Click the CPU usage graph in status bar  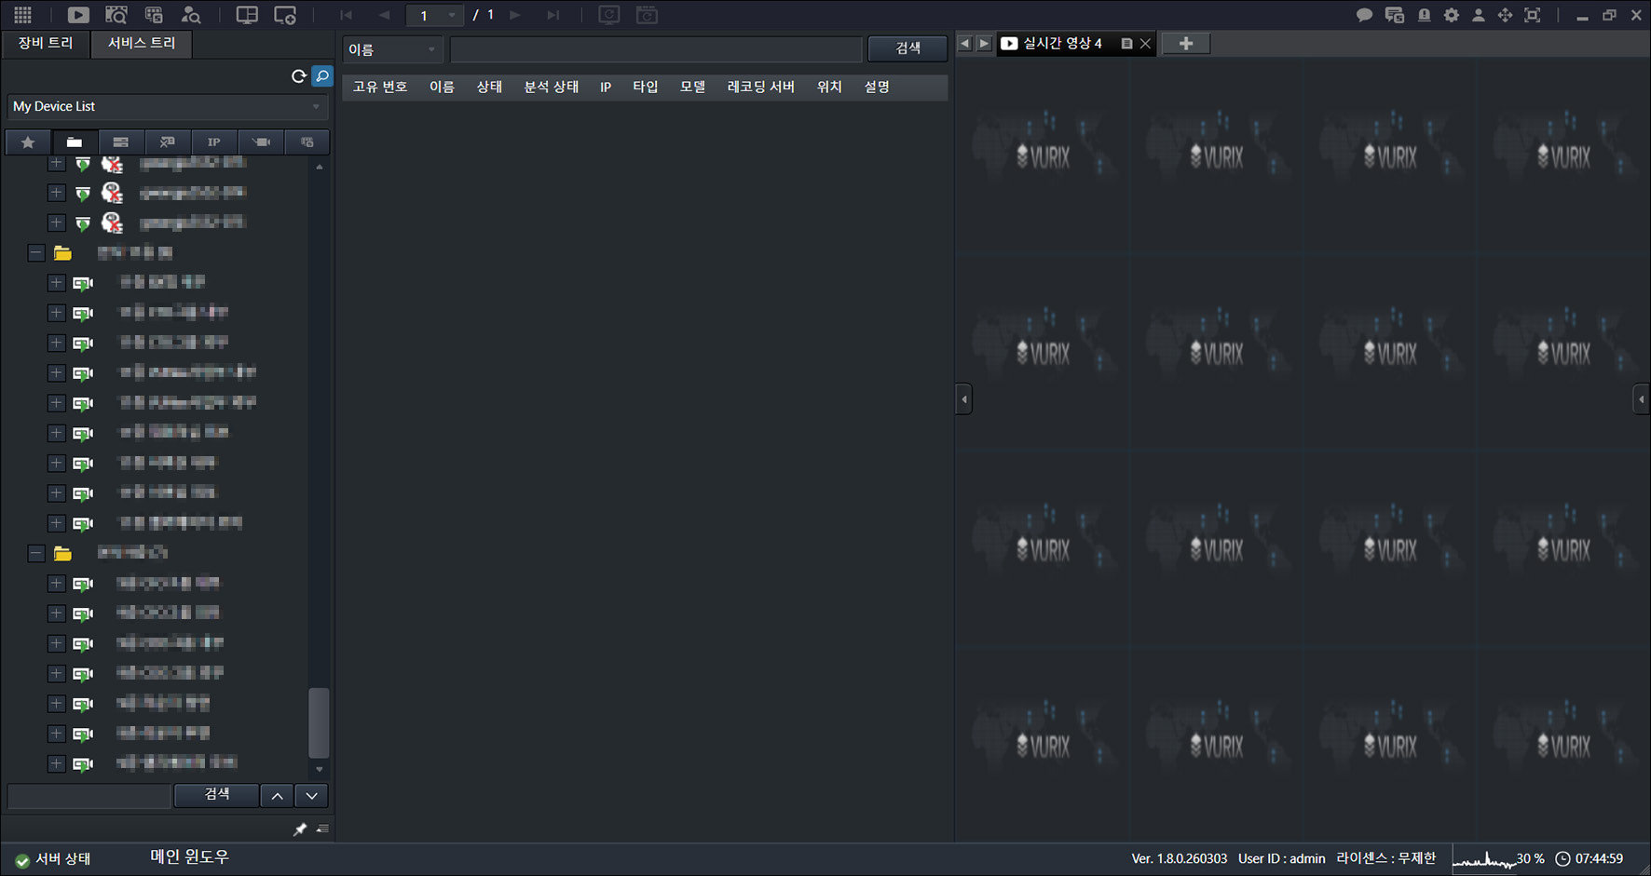1485,858
